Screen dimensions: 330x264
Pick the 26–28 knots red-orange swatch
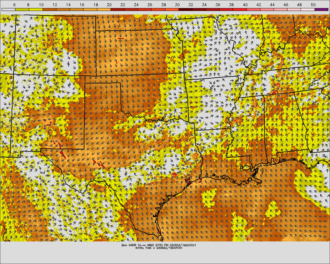coord(158,9)
